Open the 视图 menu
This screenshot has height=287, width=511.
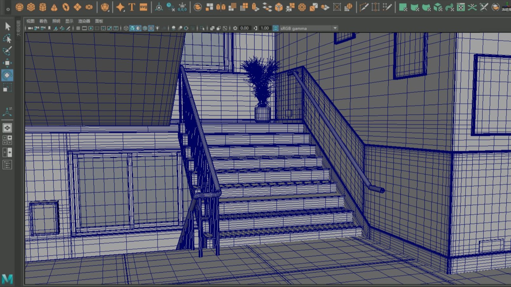point(30,21)
